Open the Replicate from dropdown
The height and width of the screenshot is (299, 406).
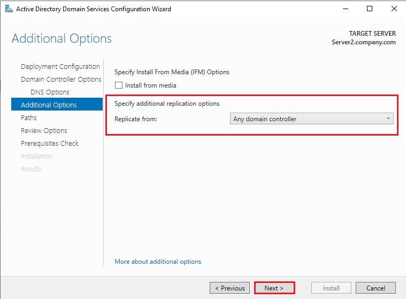click(312, 119)
